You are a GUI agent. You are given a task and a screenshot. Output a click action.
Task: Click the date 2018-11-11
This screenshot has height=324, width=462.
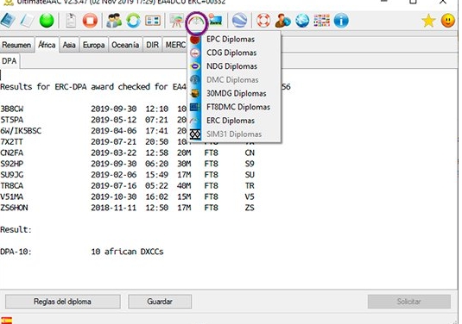tap(114, 208)
